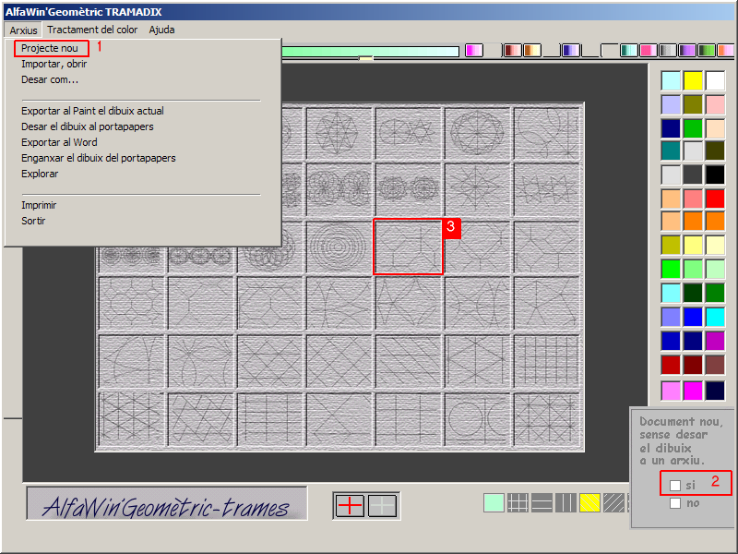
Task: Select Sortir to exit the program
Action: [33, 221]
